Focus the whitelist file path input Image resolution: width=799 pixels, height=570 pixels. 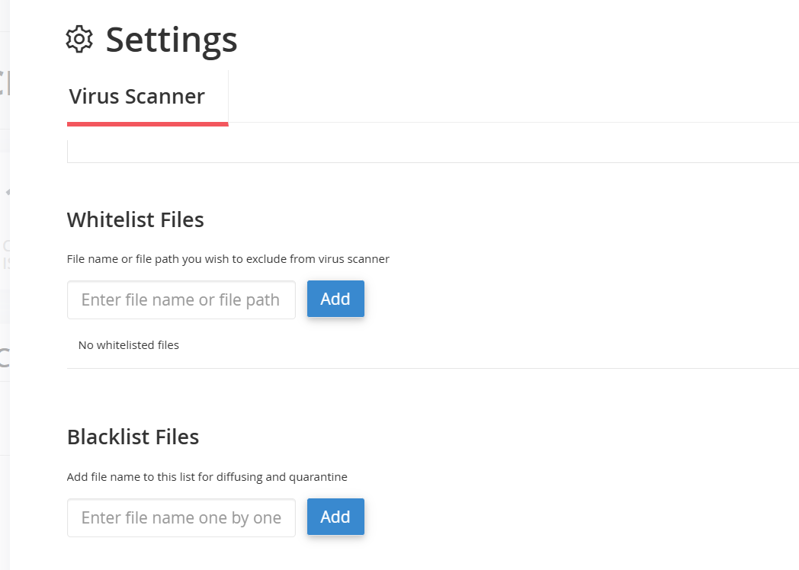181,299
